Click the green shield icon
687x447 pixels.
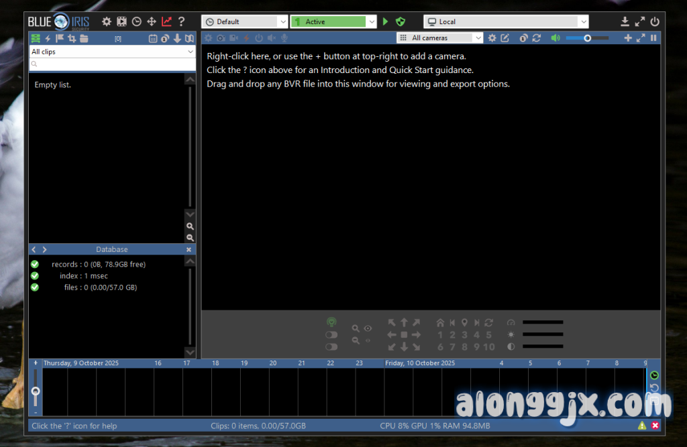point(401,21)
